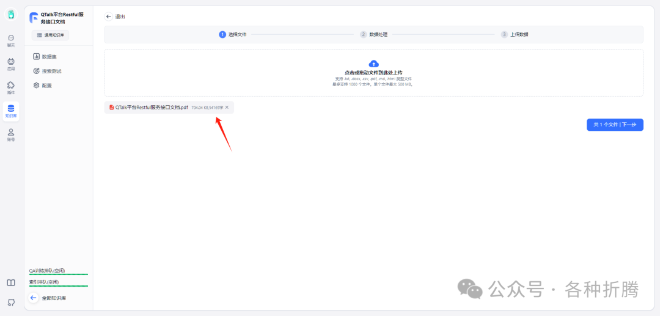Open the documentation book icon
The height and width of the screenshot is (316, 660).
tap(11, 283)
